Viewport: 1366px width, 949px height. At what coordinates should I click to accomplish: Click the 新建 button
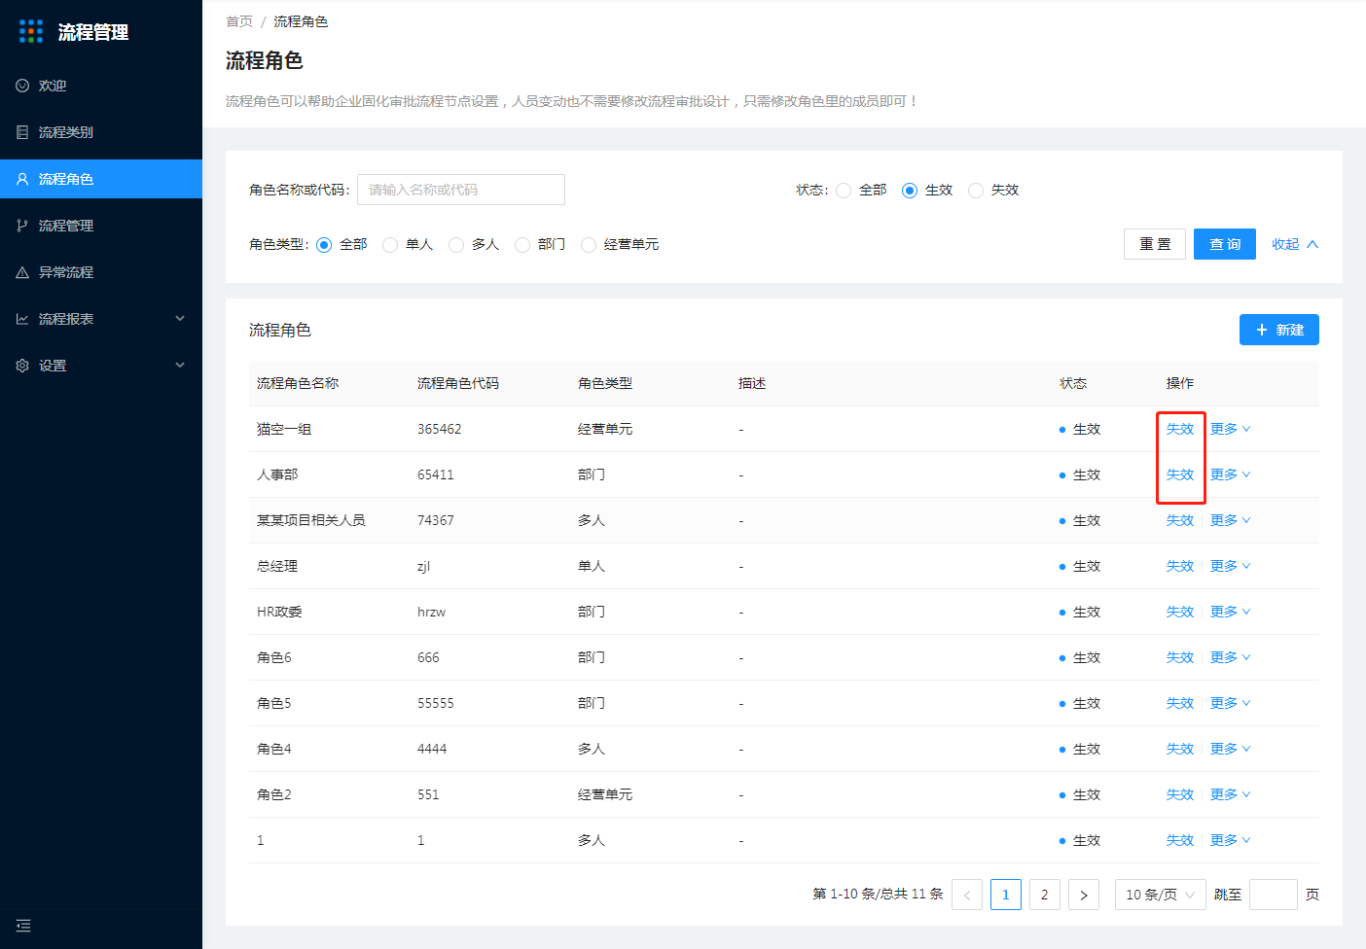(1279, 330)
